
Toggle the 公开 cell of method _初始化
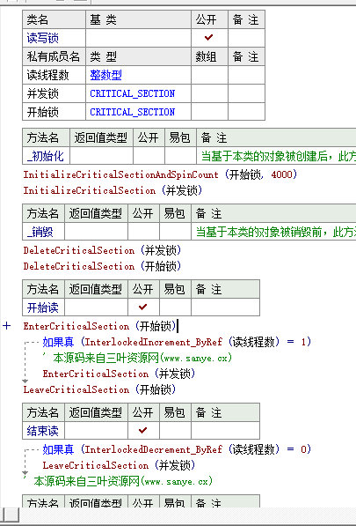coord(149,156)
